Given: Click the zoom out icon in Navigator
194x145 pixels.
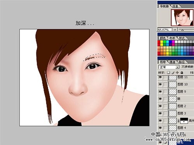Looking at the screenshot, I should [x=175, y=30].
